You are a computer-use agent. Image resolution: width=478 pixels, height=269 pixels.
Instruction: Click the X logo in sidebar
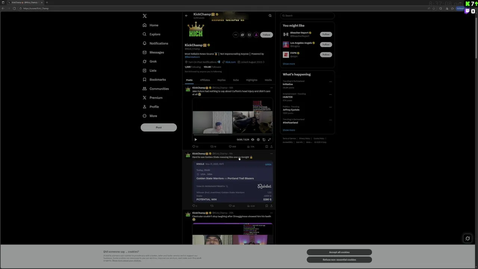145,16
